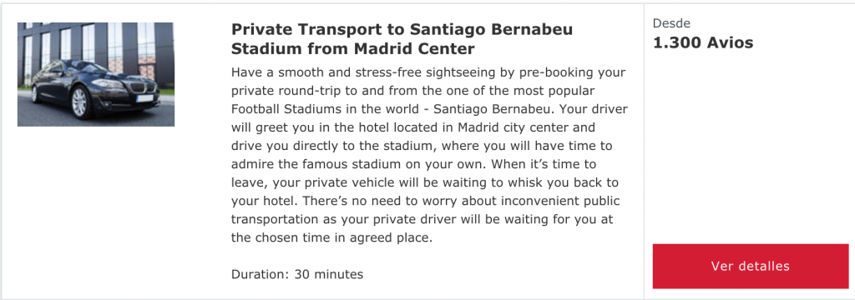Click the car's front wheel in the photo

79,102
